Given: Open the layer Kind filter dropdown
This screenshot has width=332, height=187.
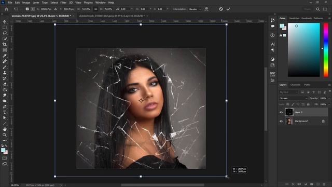Looking at the screenshot, I should (288, 92).
